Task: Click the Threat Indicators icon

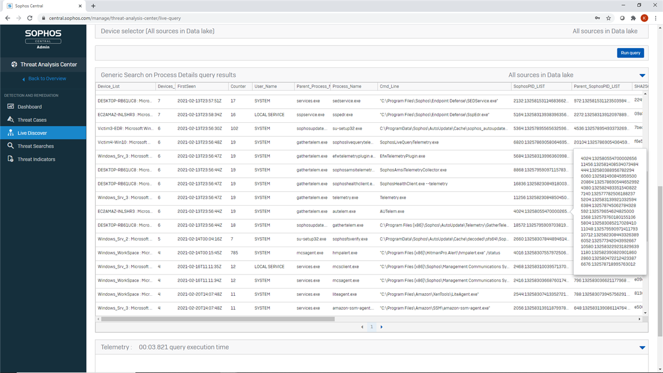Action: [10, 159]
